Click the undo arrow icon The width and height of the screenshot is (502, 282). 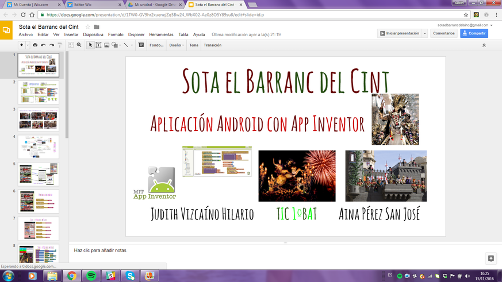click(43, 45)
